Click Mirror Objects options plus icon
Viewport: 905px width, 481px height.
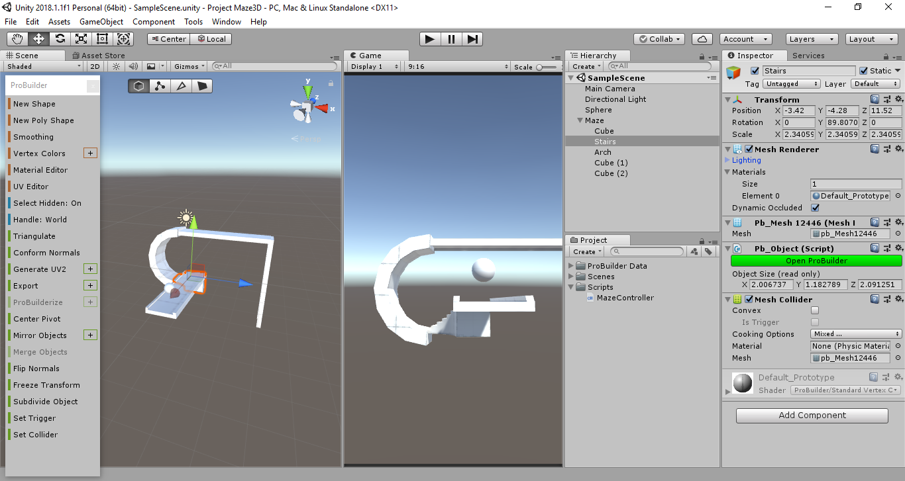point(91,335)
